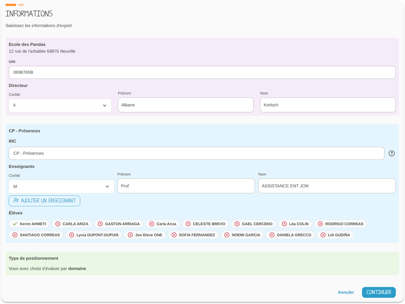Click the teacher Nom field ASSISTANCE ENT JON
Viewport: 405px width, 304px height.
coord(327,186)
